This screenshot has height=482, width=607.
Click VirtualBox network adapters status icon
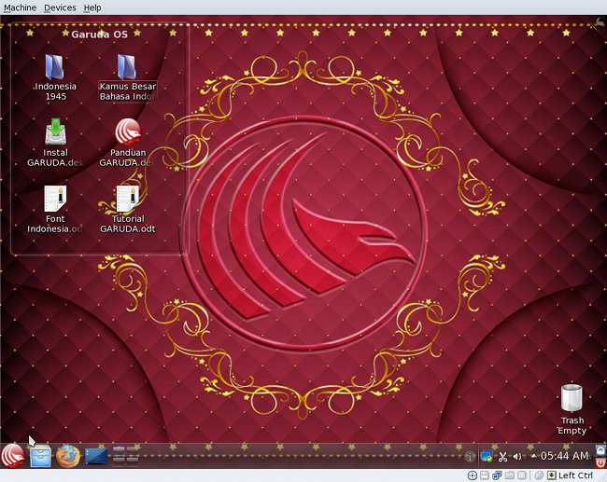[x=497, y=475]
